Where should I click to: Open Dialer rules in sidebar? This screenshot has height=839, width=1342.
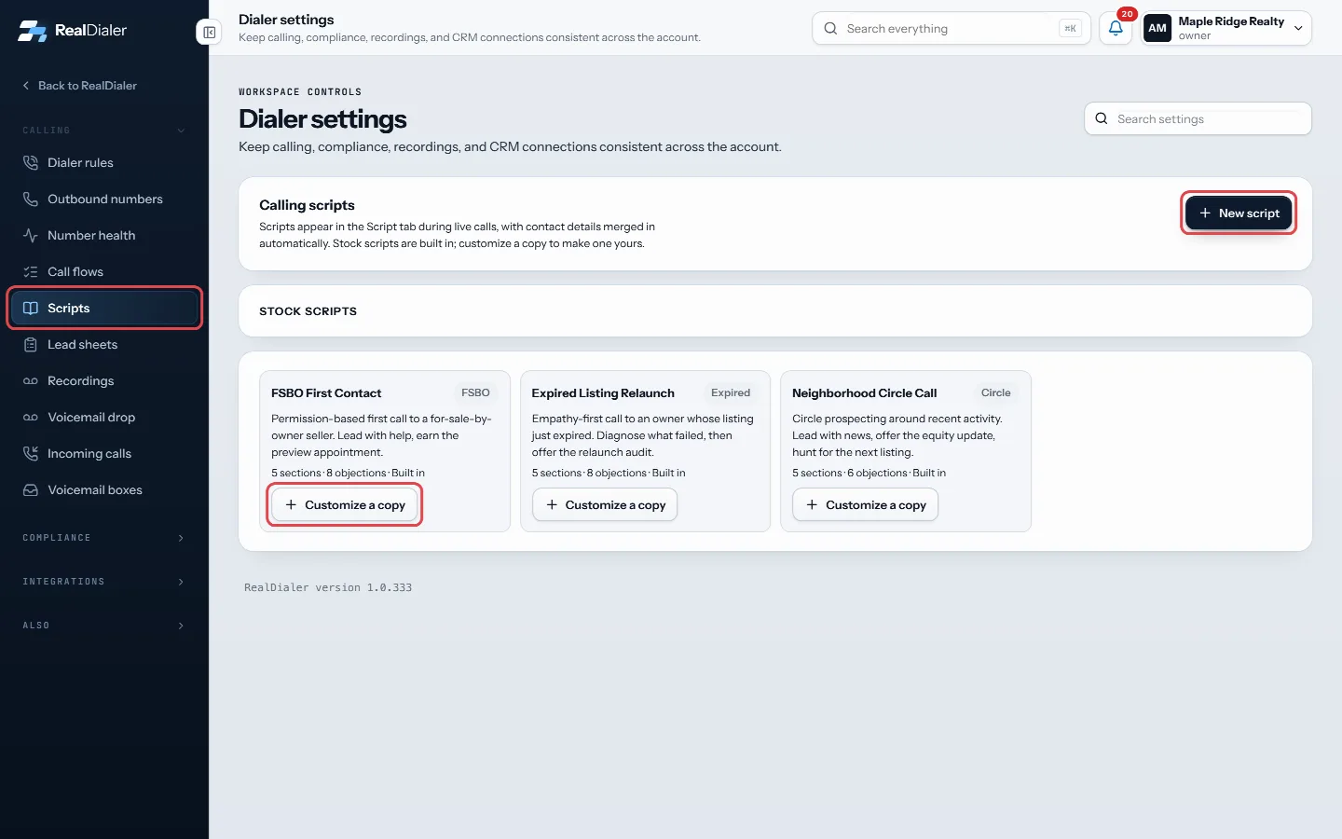pyautogui.click(x=104, y=162)
